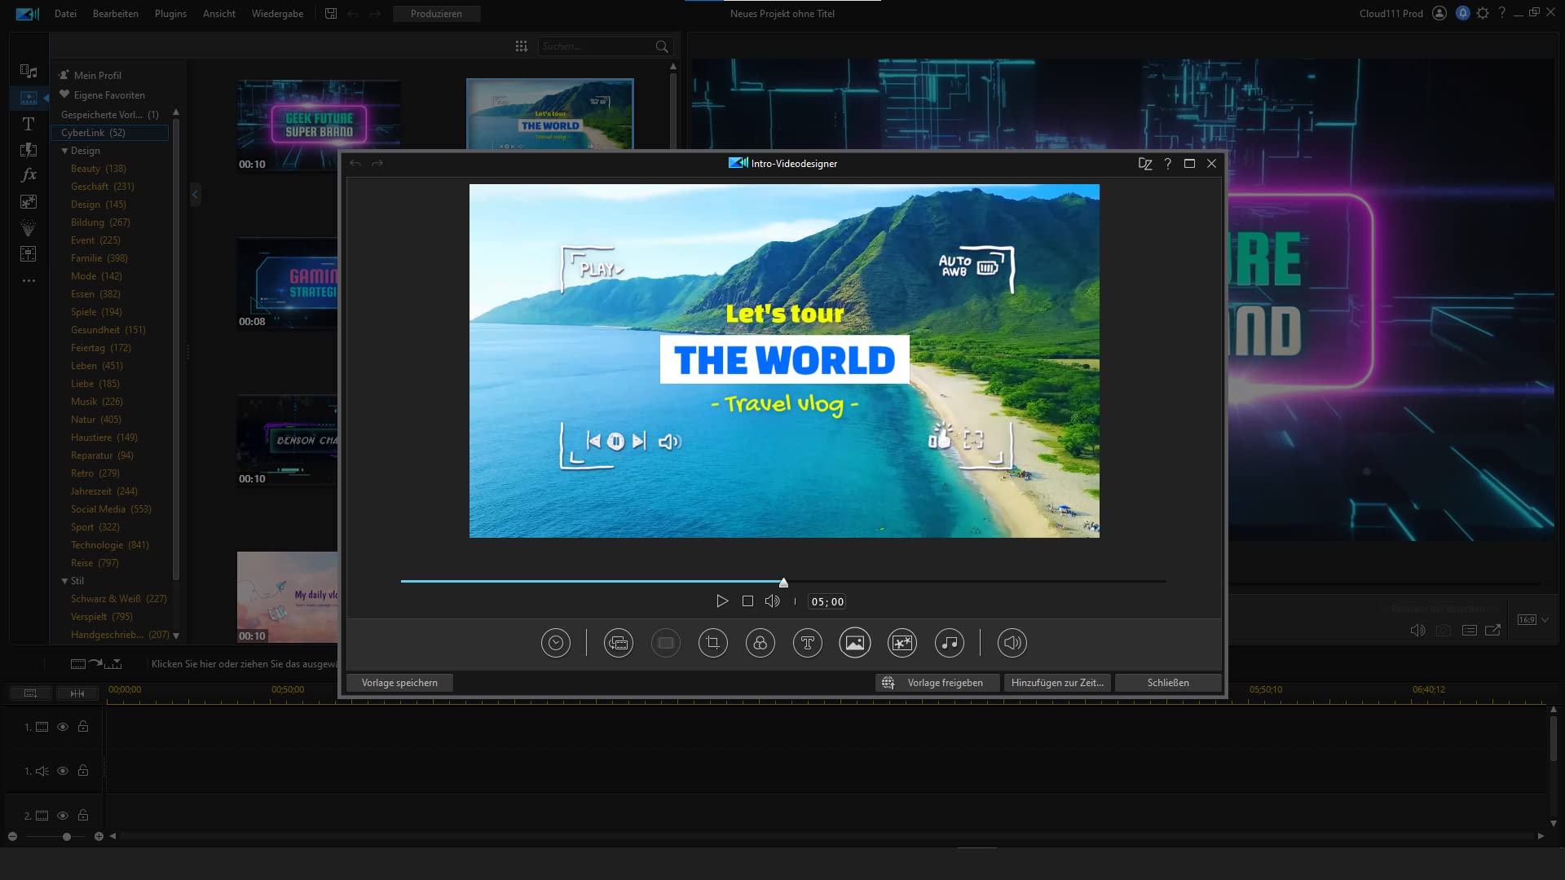Click the Suchen search field

[x=596, y=47]
